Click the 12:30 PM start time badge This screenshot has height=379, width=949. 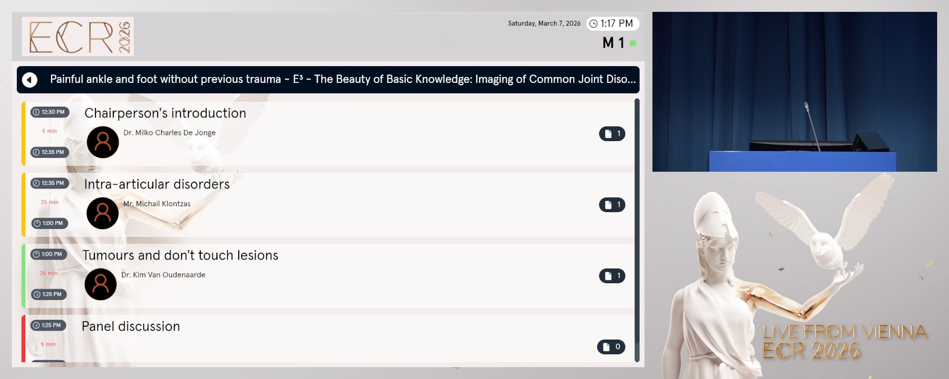click(49, 112)
